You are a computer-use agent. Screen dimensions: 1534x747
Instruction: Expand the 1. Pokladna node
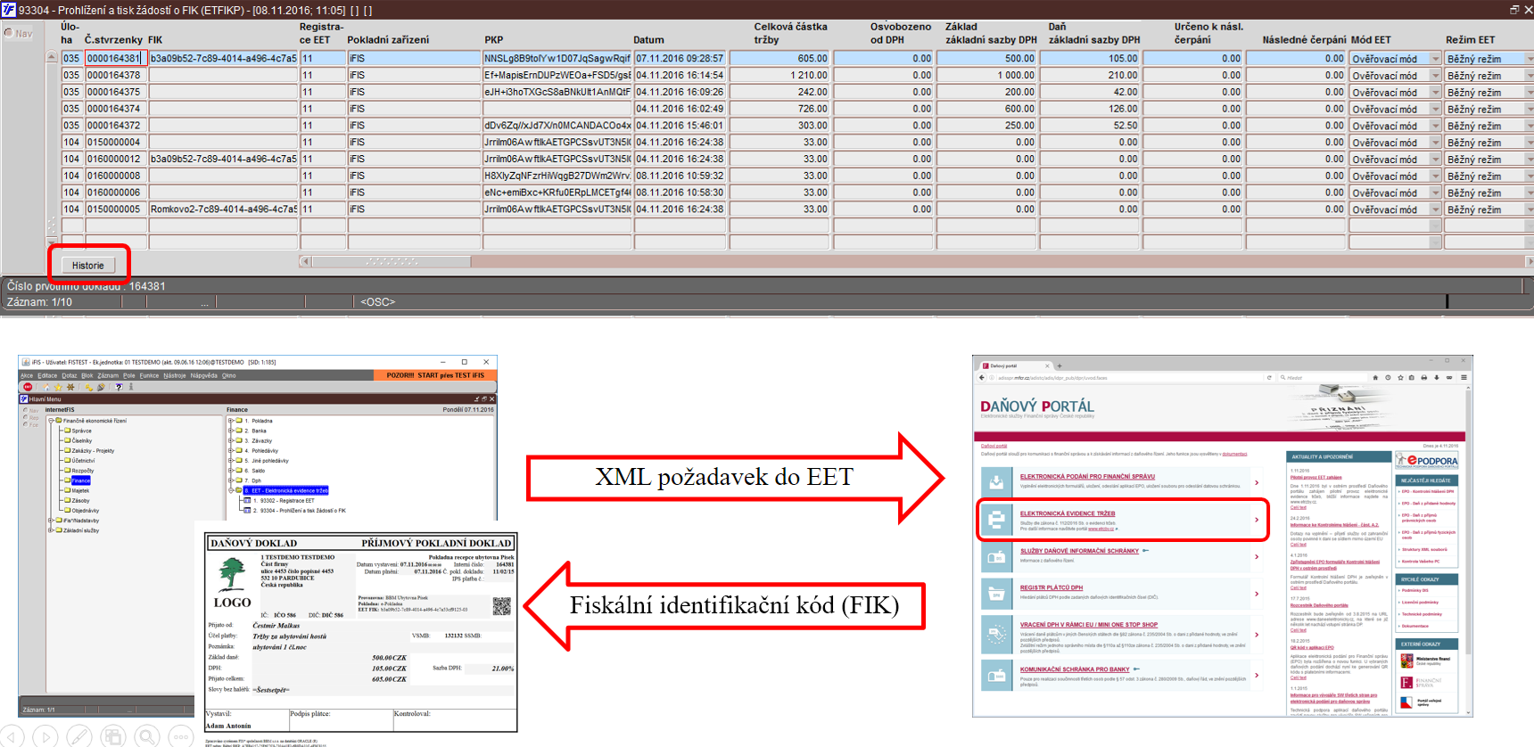click(230, 421)
